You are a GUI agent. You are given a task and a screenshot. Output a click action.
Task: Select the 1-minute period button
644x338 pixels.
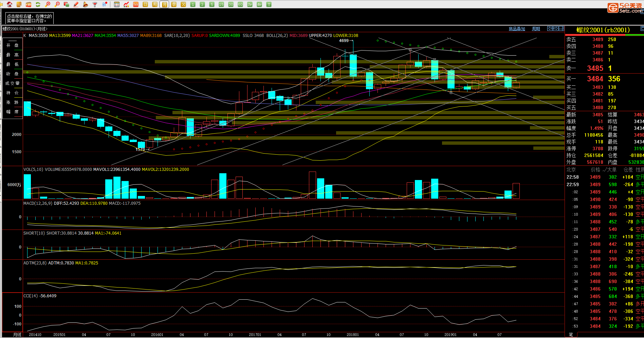coord(193,4)
